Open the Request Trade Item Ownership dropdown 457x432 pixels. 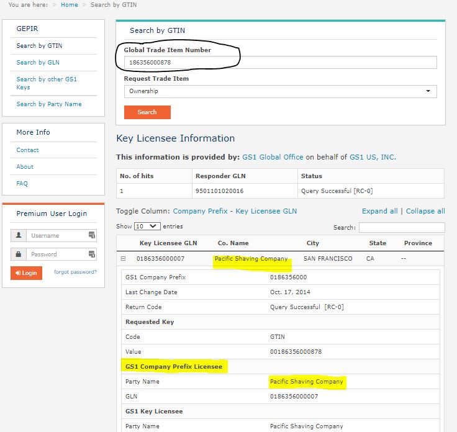(x=281, y=91)
